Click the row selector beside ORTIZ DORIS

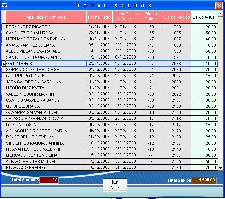(x=4, y=64)
